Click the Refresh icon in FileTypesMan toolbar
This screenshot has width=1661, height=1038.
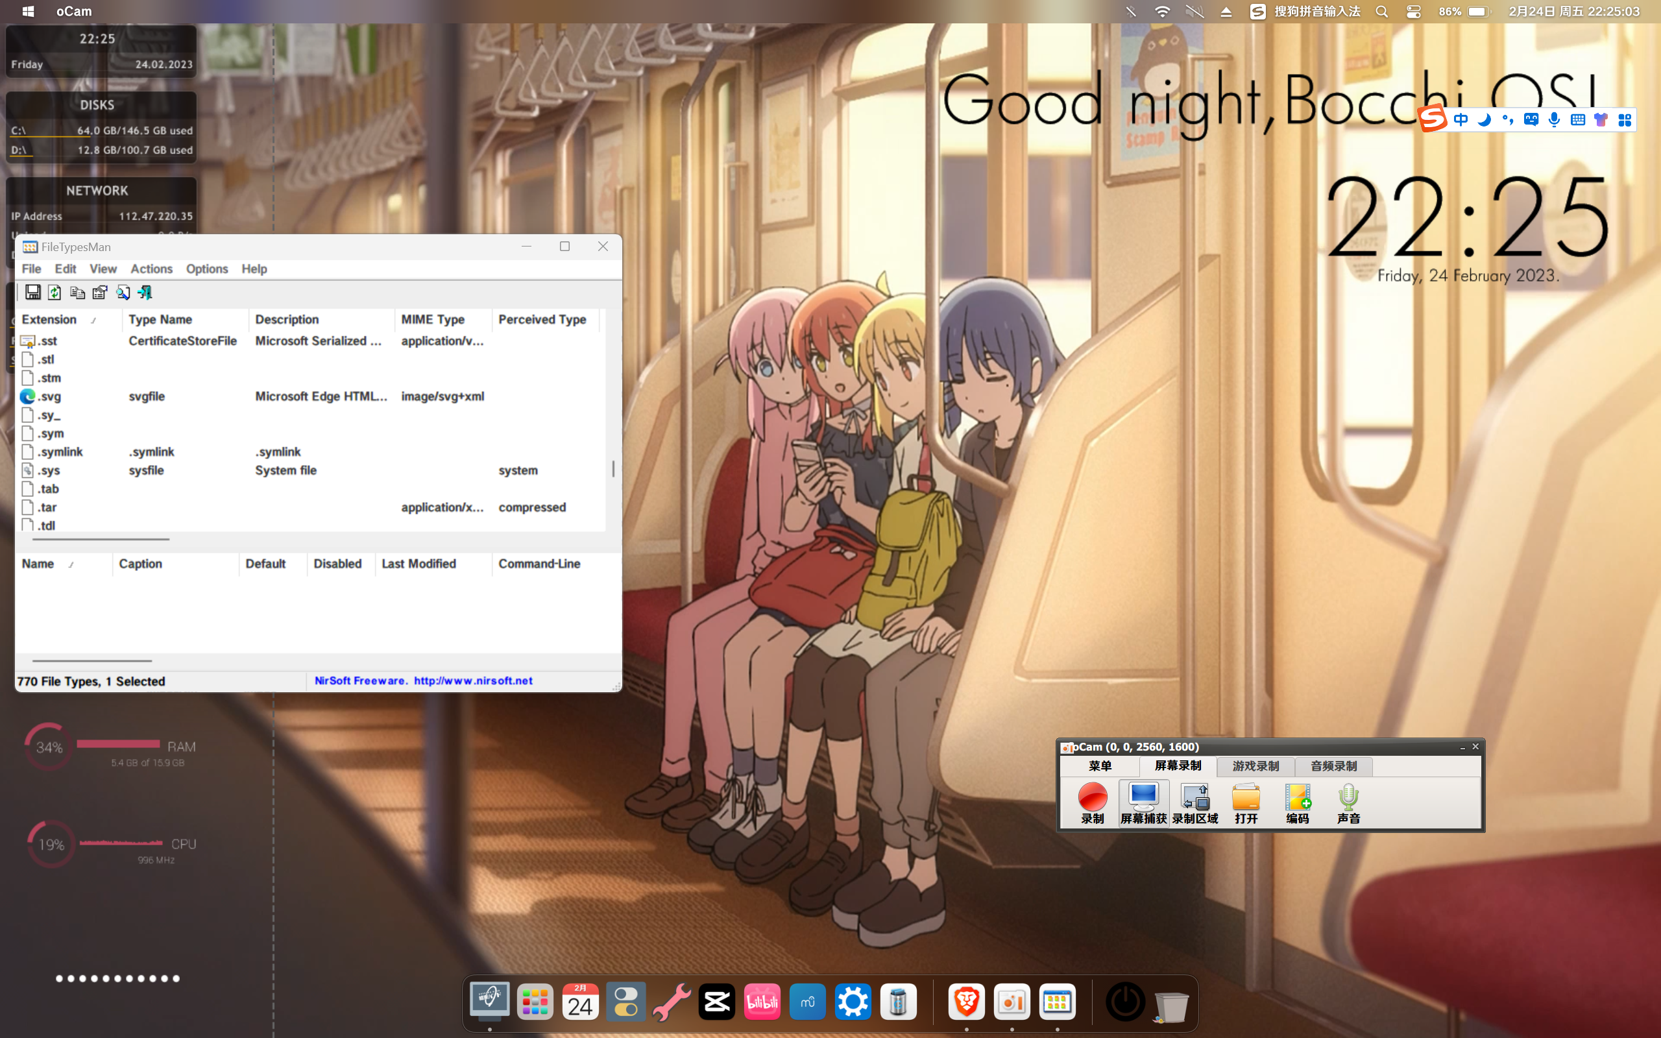click(x=55, y=293)
